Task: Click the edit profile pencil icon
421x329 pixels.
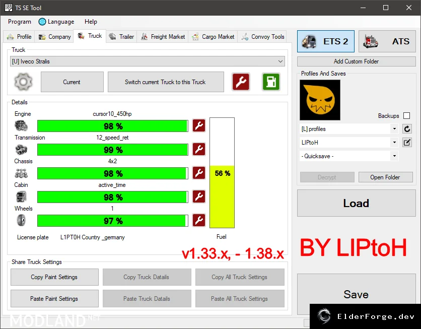Action: [x=407, y=143]
